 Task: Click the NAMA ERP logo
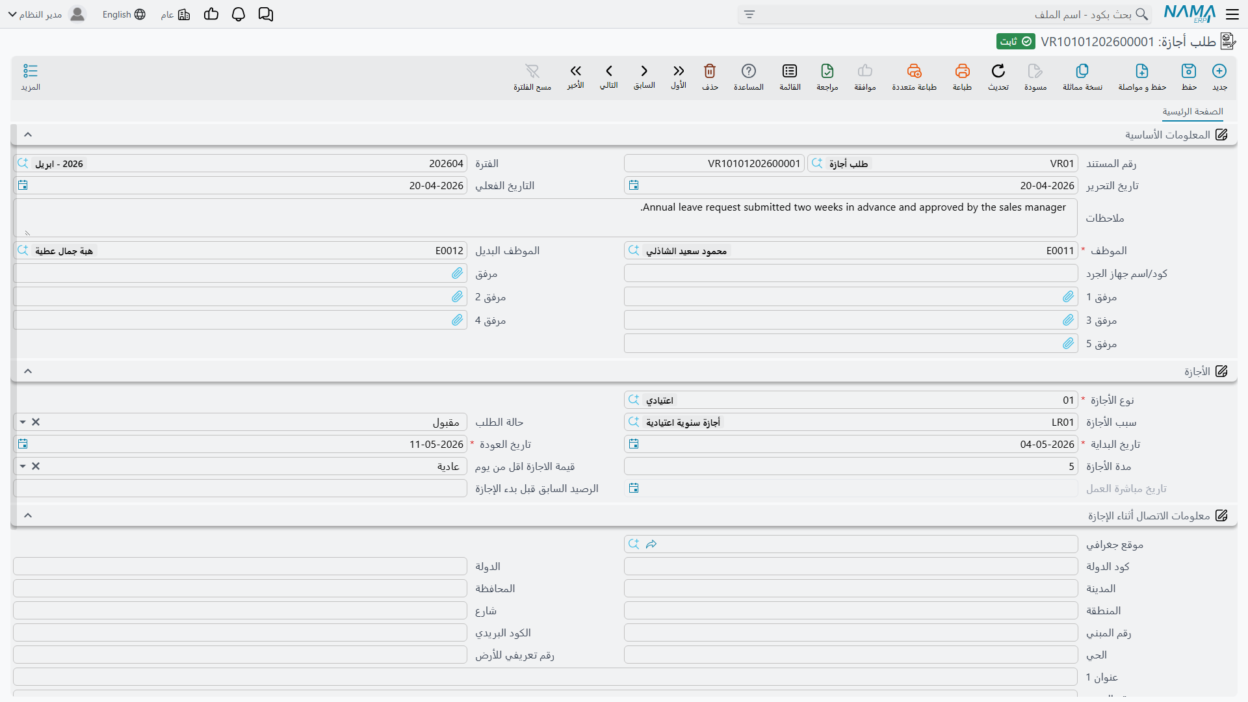pyautogui.click(x=1189, y=14)
